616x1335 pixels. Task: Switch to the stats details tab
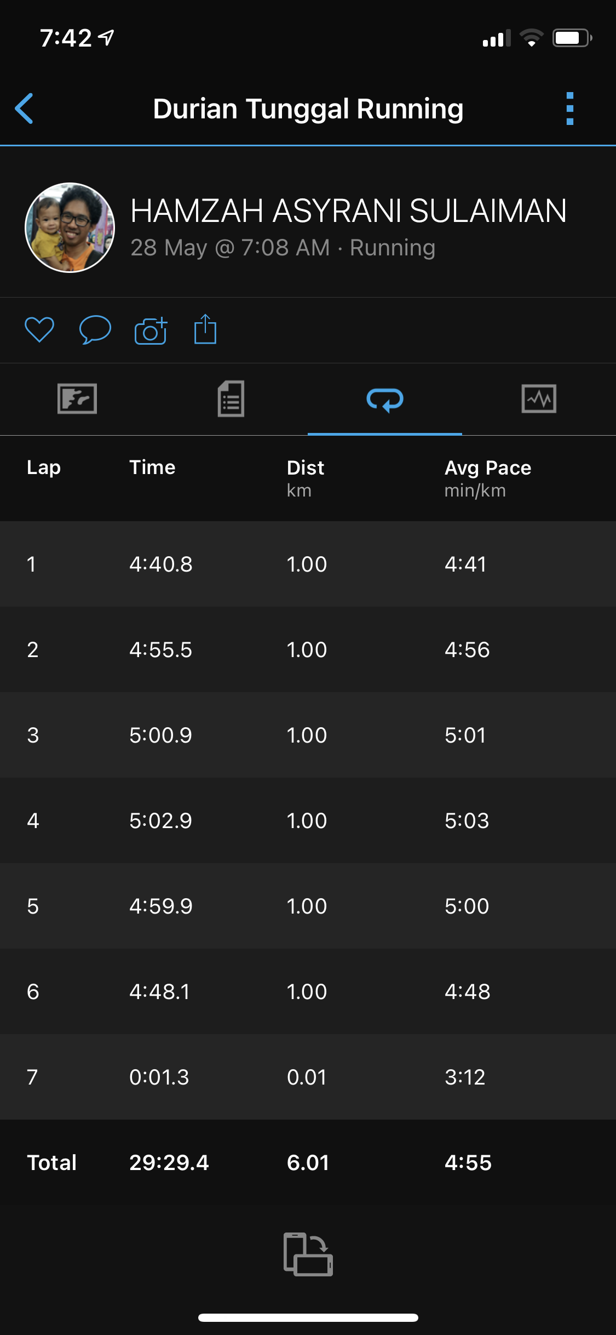click(x=231, y=398)
